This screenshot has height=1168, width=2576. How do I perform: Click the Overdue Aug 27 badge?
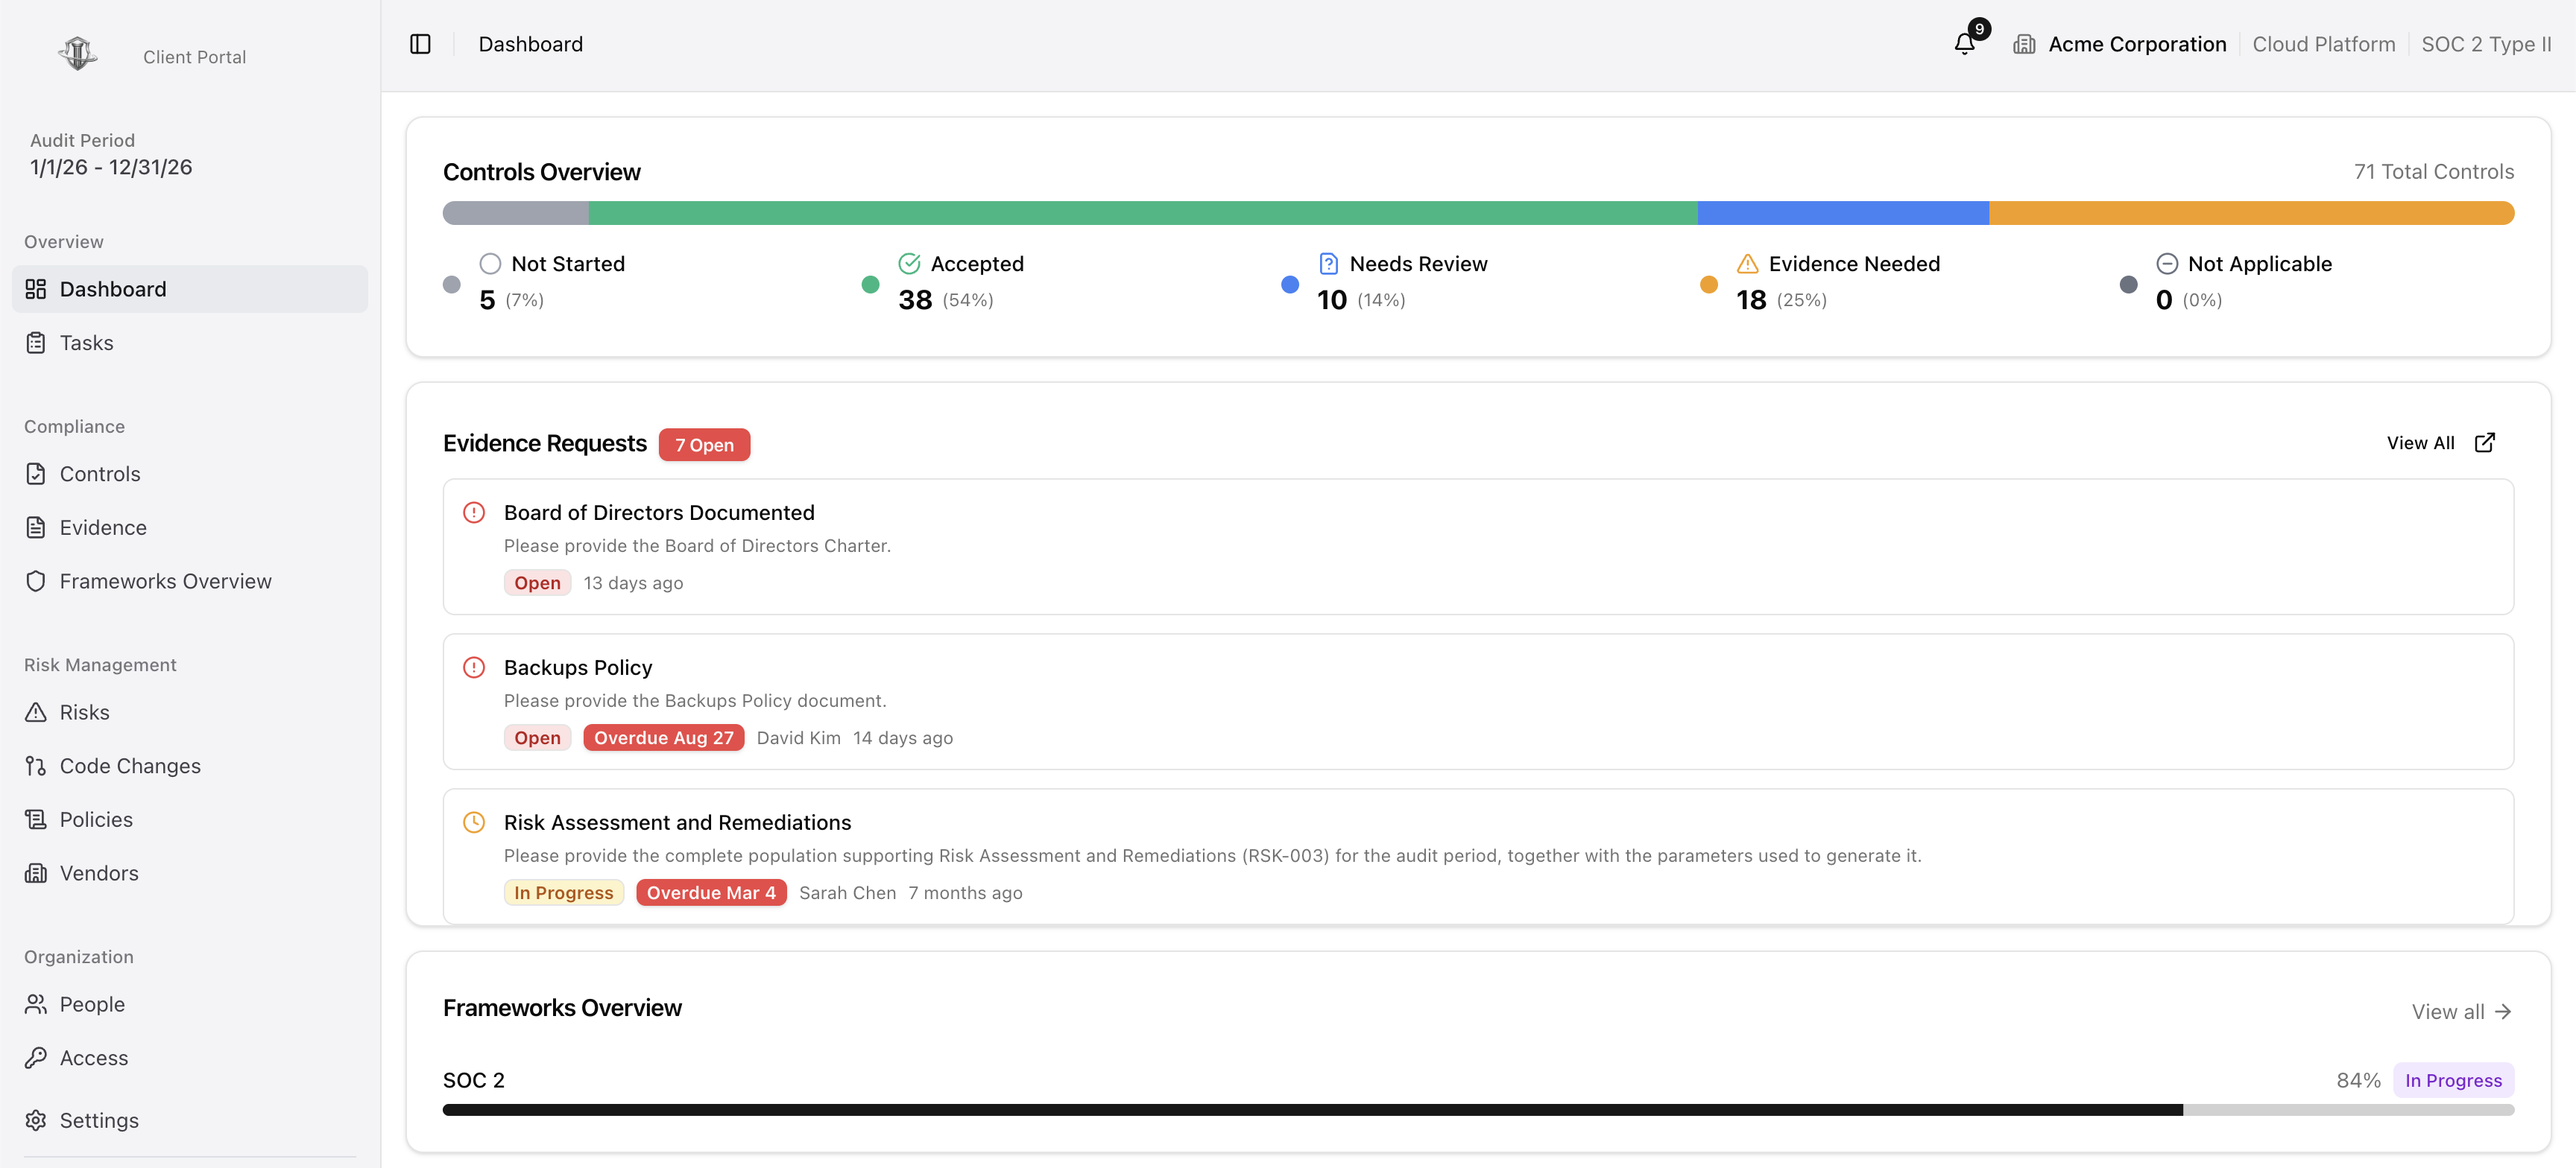click(664, 737)
